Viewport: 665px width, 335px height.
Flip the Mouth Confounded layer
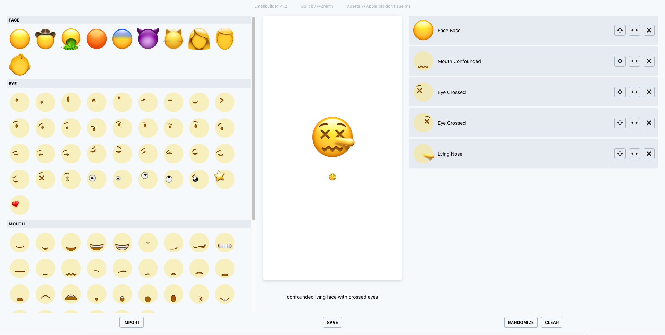[x=635, y=61]
